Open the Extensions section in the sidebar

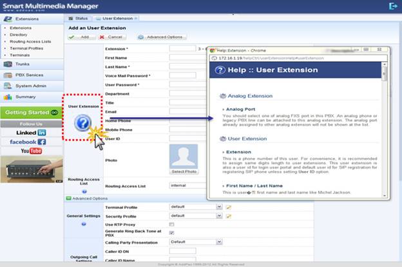point(32,19)
